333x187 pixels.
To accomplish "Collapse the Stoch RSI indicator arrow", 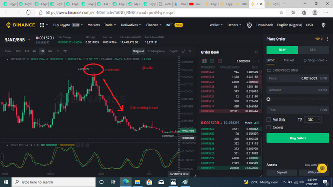I will click(x=7, y=145).
